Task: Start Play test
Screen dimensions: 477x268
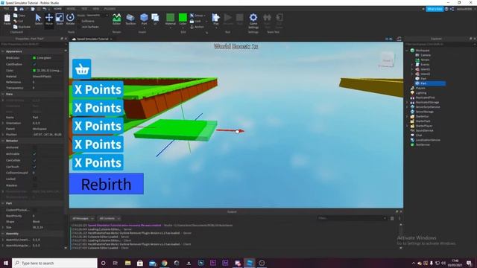Action: click(215, 19)
